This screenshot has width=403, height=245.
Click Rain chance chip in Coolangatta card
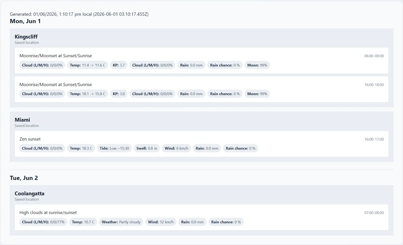(x=226, y=222)
